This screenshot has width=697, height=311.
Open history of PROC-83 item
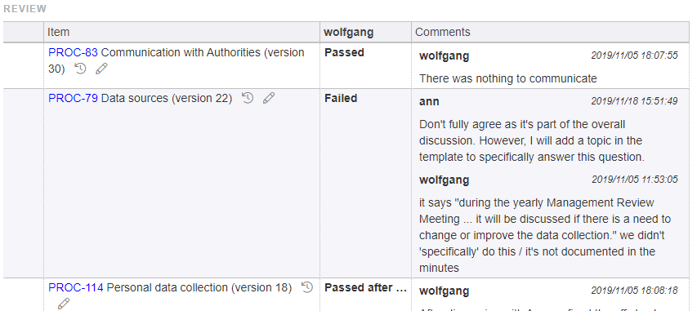tap(80, 69)
